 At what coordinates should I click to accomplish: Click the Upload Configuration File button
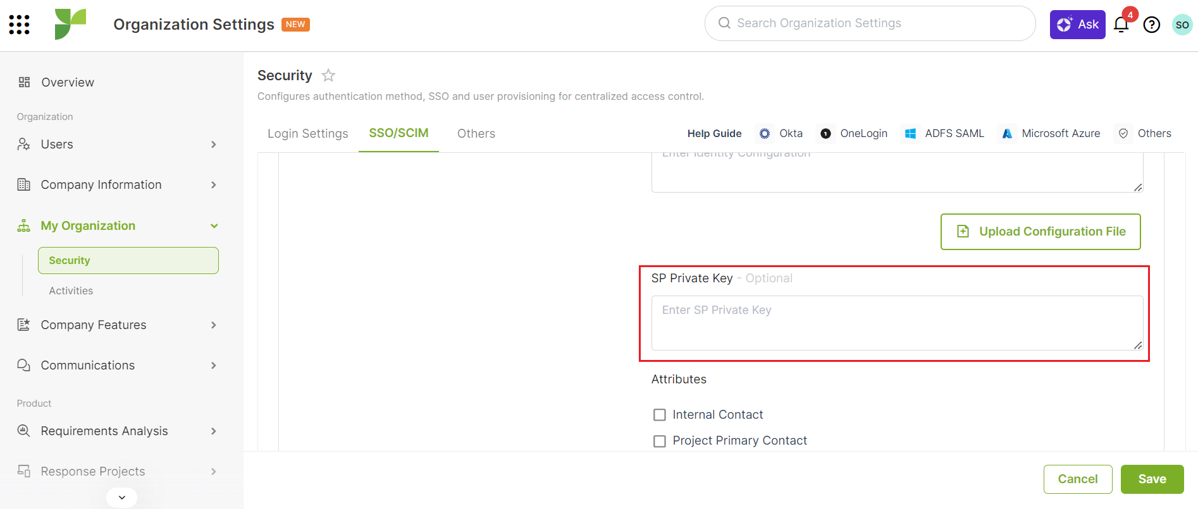coord(1041,232)
